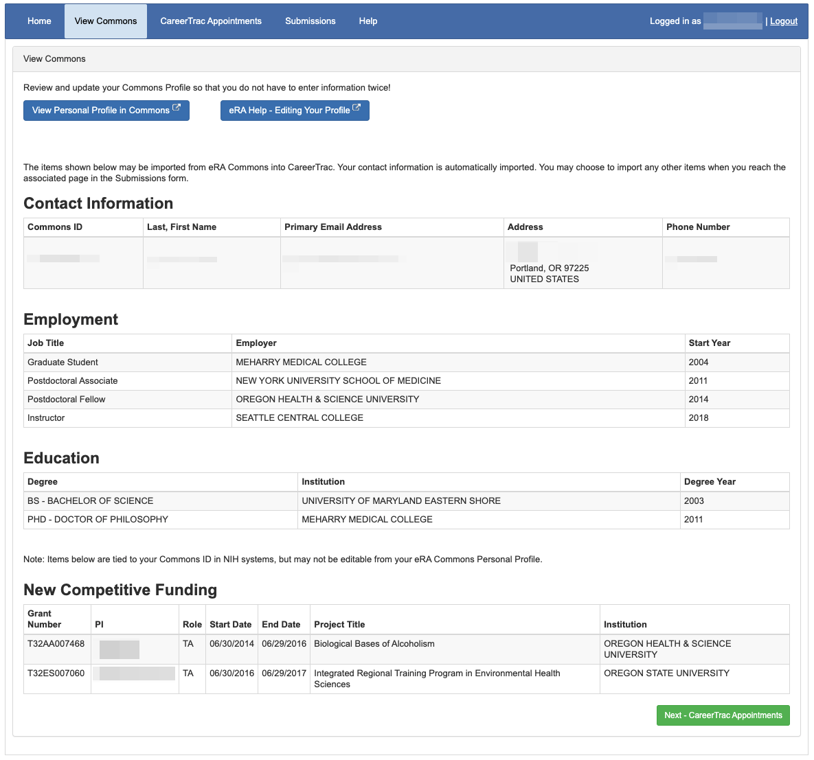Click the Project Title column header
This screenshot has height=760, width=814.
click(x=339, y=625)
